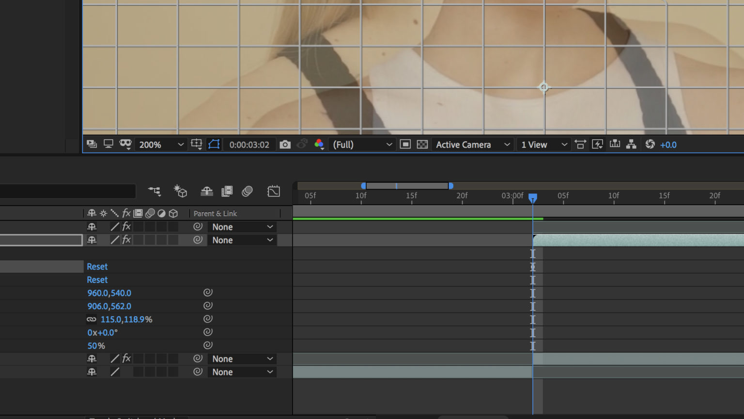Open the Graph Editor
Viewport: 744px width, 419px height.
coord(274,191)
